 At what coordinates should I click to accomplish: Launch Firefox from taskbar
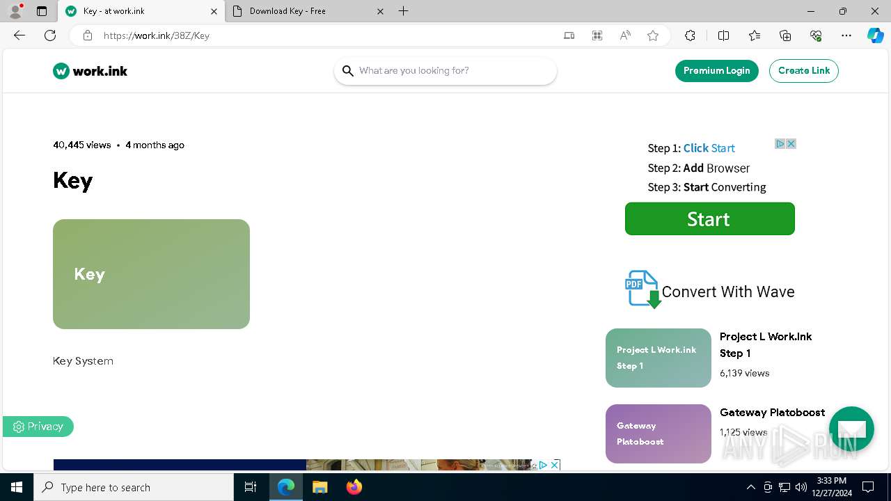click(354, 487)
